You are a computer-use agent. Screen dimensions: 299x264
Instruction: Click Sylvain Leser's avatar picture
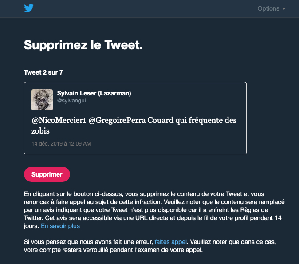pyautogui.click(x=42, y=100)
